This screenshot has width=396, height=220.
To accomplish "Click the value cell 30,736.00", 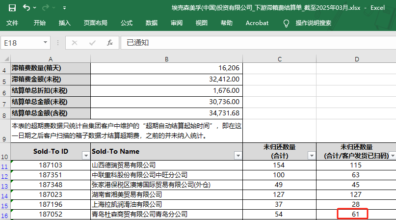I will (x=166, y=102).
